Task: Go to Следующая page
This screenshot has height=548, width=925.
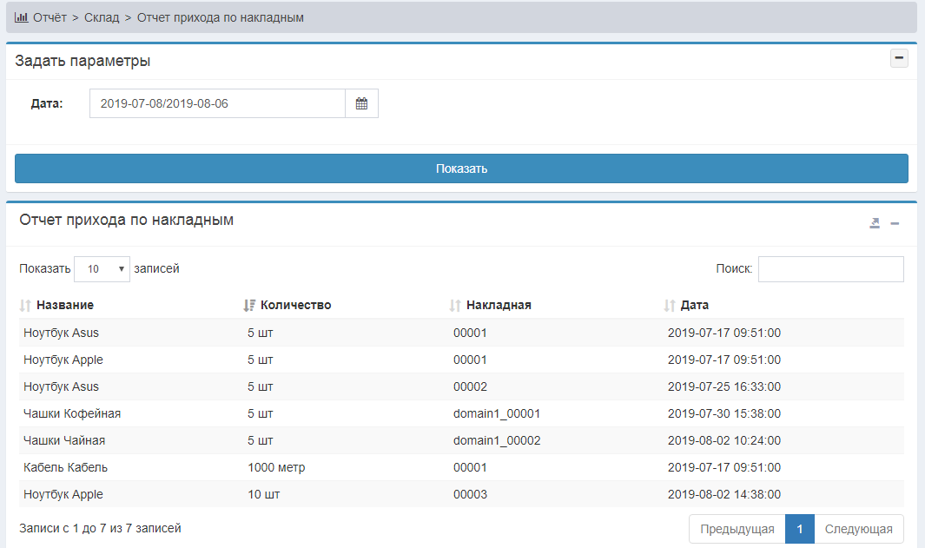Action: 858,529
